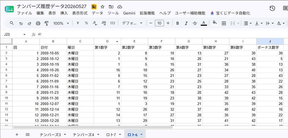Select the select-all corner box

click(6, 42)
